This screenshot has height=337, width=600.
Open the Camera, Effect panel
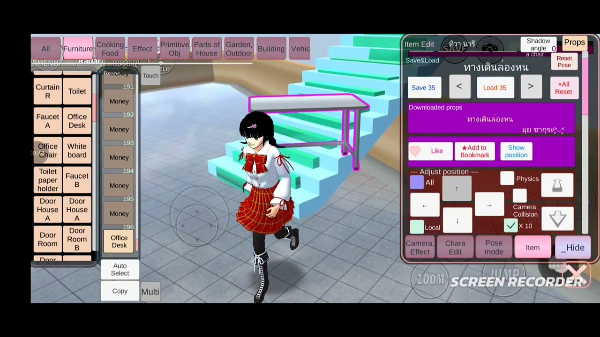pyautogui.click(x=420, y=248)
